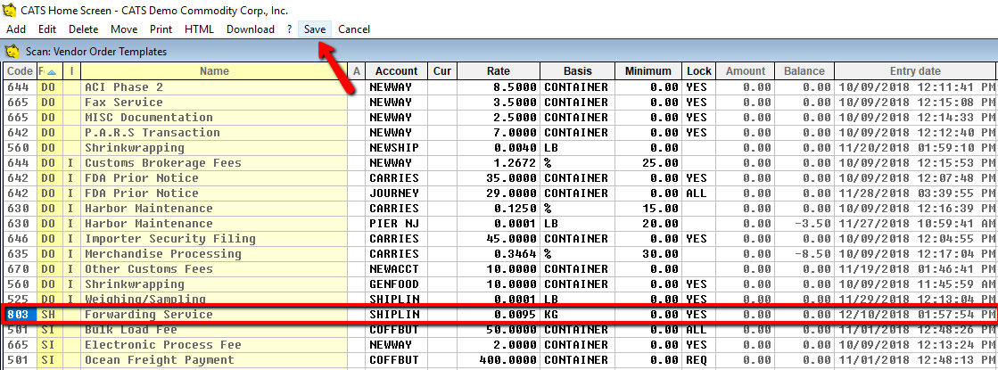Choose Delete from the menu bar
Screen dimensions: 998x370
(x=83, y=29)
